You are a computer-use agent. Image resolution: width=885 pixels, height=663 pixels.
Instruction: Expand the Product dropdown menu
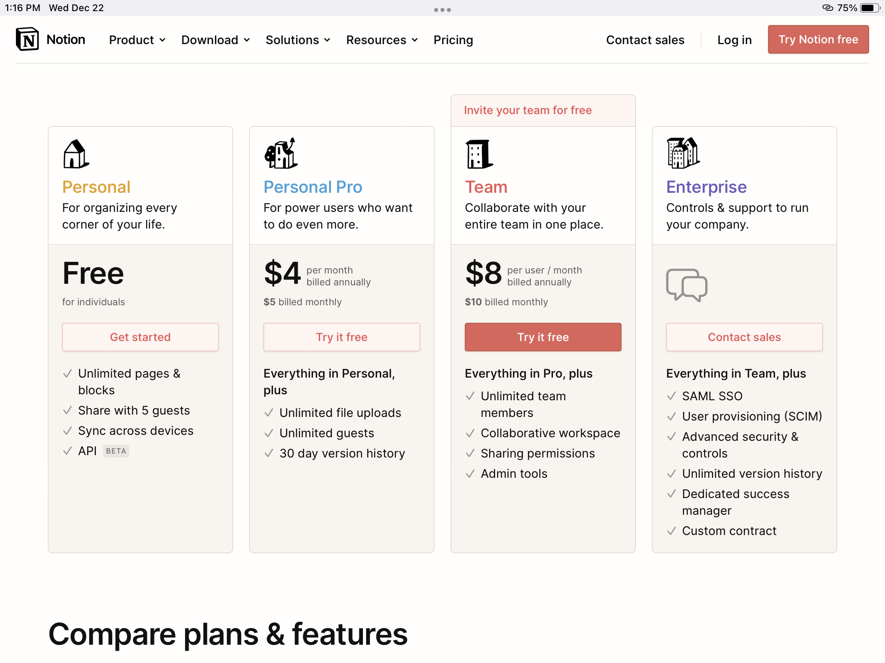(x=137, y=40)
